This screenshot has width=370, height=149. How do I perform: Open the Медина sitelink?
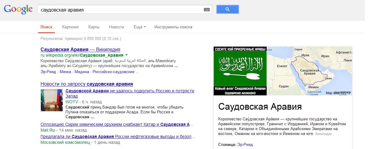click(82, 72)
